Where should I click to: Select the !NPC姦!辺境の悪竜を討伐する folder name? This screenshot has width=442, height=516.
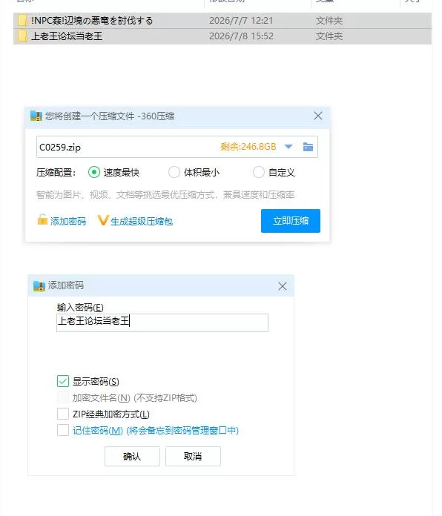pyautogui.click(x=92, y=21)
